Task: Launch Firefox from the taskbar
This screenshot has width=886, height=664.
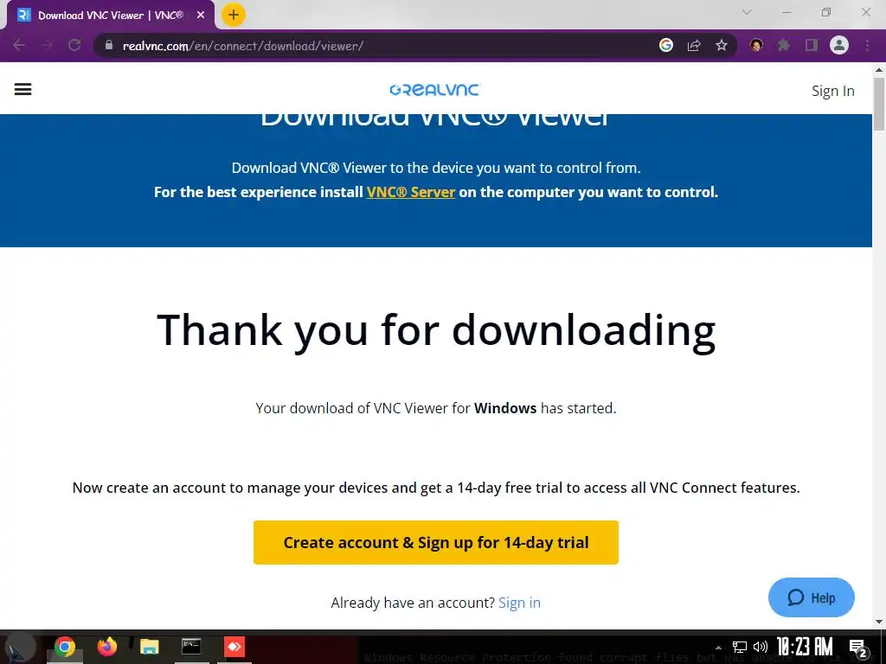Action: click(106, 647)
